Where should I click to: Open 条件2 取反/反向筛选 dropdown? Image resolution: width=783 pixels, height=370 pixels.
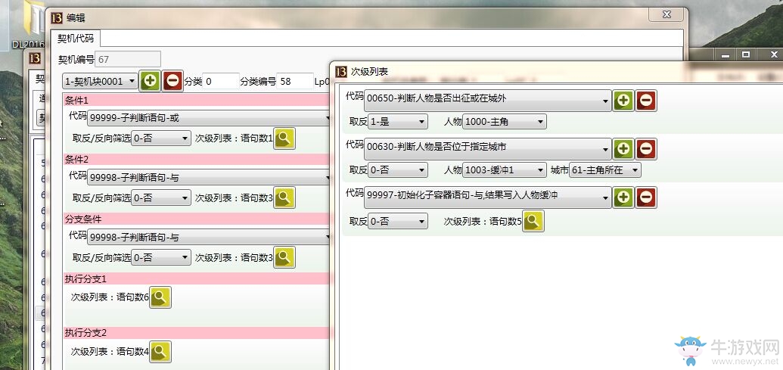(x=161, y=197)
